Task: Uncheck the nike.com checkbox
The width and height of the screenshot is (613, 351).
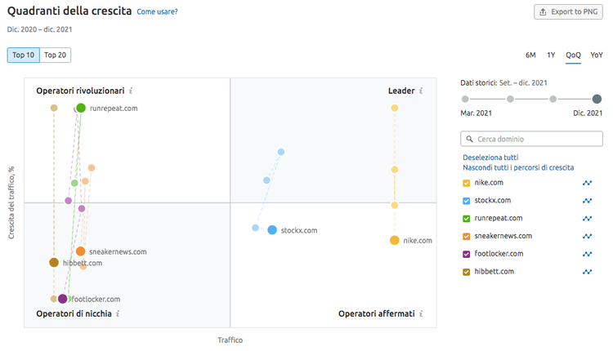Action: 466,183
